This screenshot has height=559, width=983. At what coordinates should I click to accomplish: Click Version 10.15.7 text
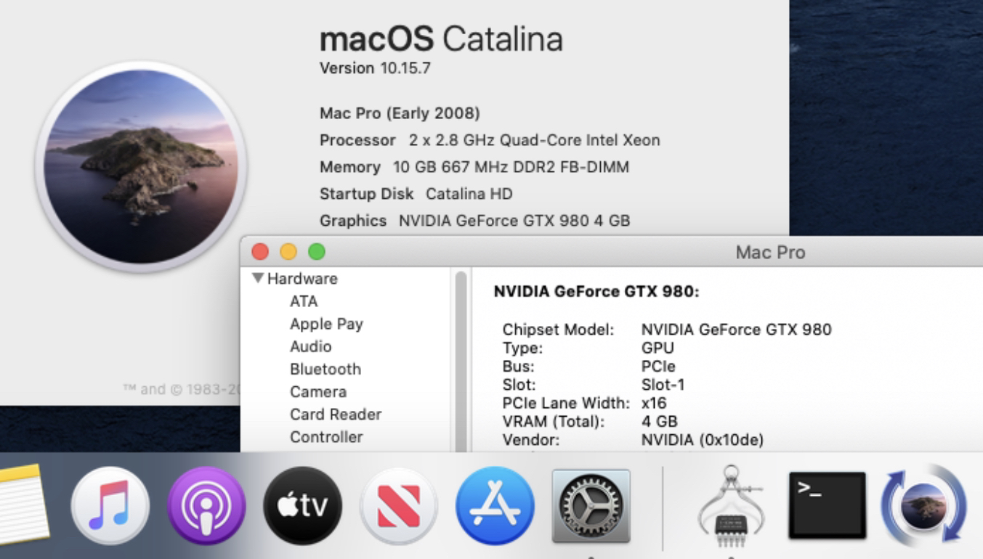click(376, 69)
